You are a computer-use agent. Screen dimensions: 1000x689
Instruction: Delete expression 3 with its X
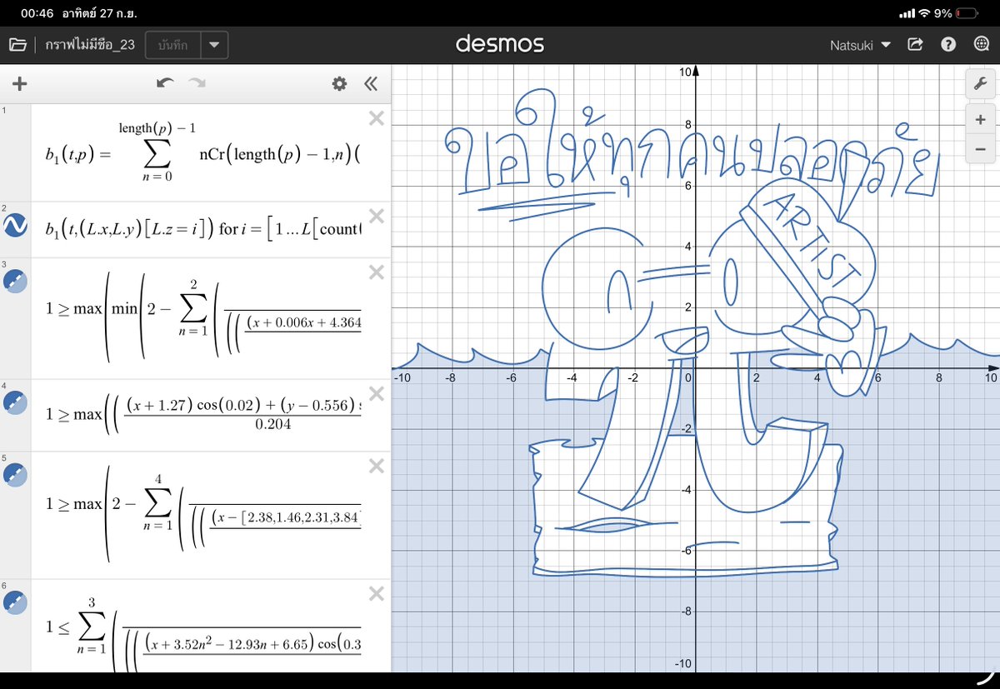tap(376, 272)
